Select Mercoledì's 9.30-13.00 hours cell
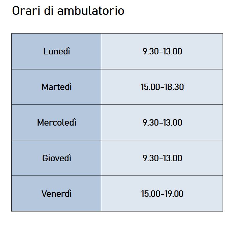 click(x=162, y=123)
